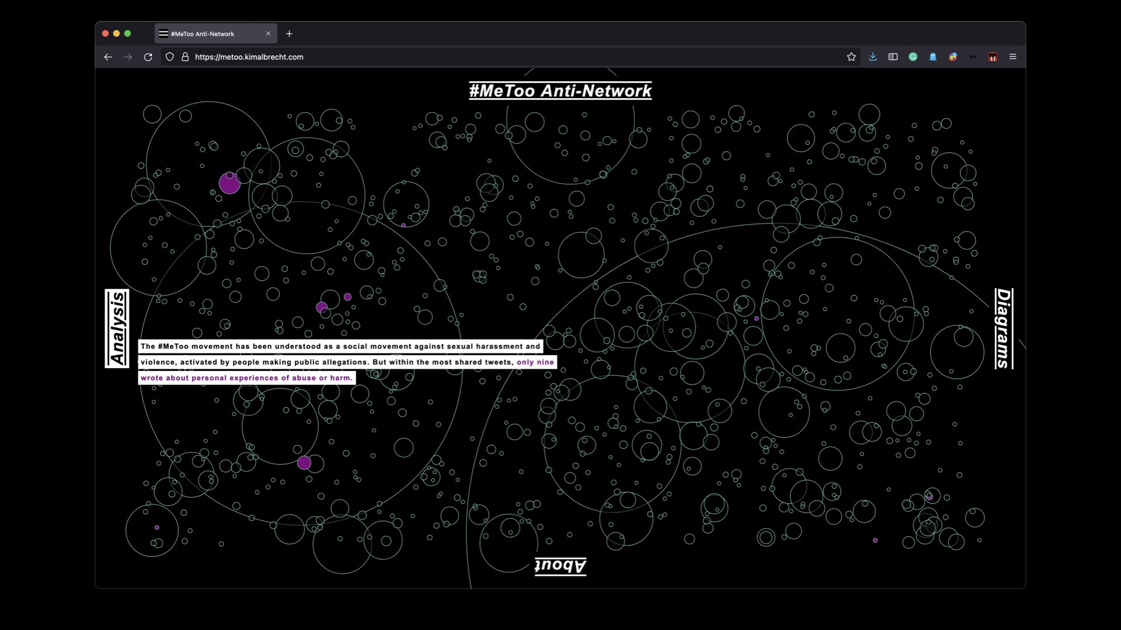This screenshot has height=630, width=1121.
Task: Open the Ghostery ghost extension icon
Action: [933, 57]
